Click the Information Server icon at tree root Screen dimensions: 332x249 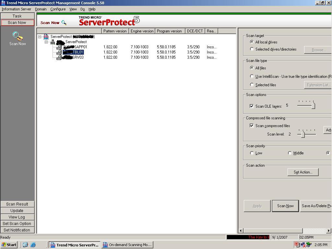pos(46,37)
